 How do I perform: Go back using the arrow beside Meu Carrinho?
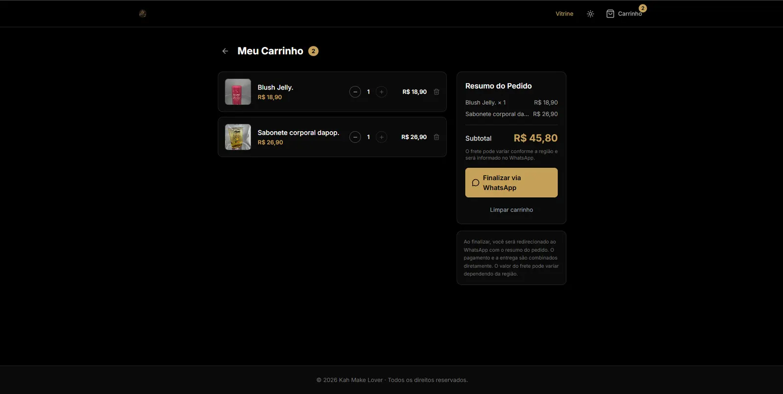pyautogui.click(x=225, y=51)
